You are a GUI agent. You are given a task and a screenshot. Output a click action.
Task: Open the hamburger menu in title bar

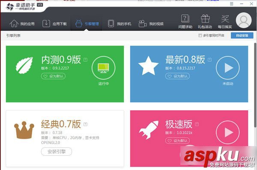click(231, 4)
